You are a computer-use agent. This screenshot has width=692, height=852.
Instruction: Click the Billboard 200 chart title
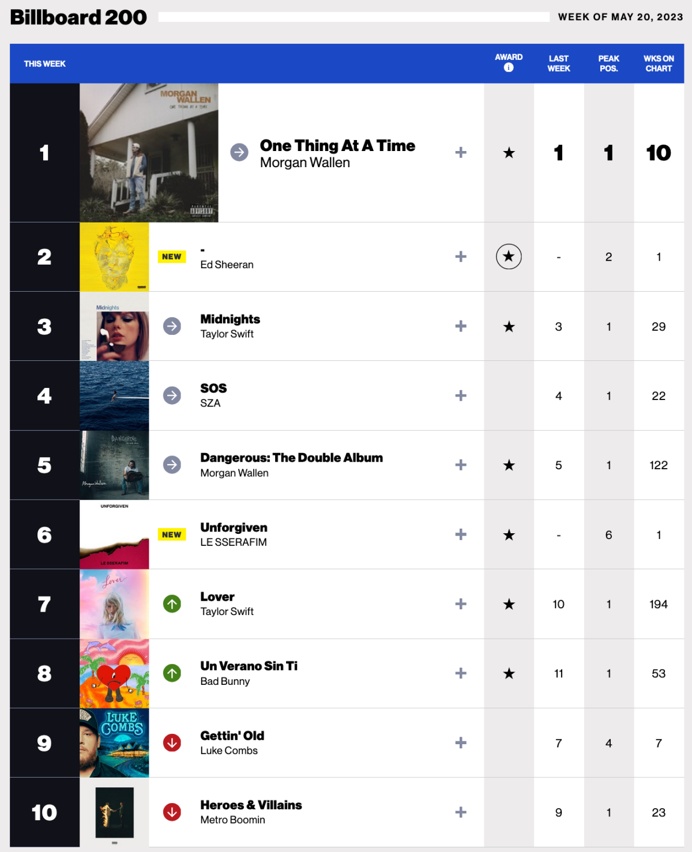click(x=78, y=17)
